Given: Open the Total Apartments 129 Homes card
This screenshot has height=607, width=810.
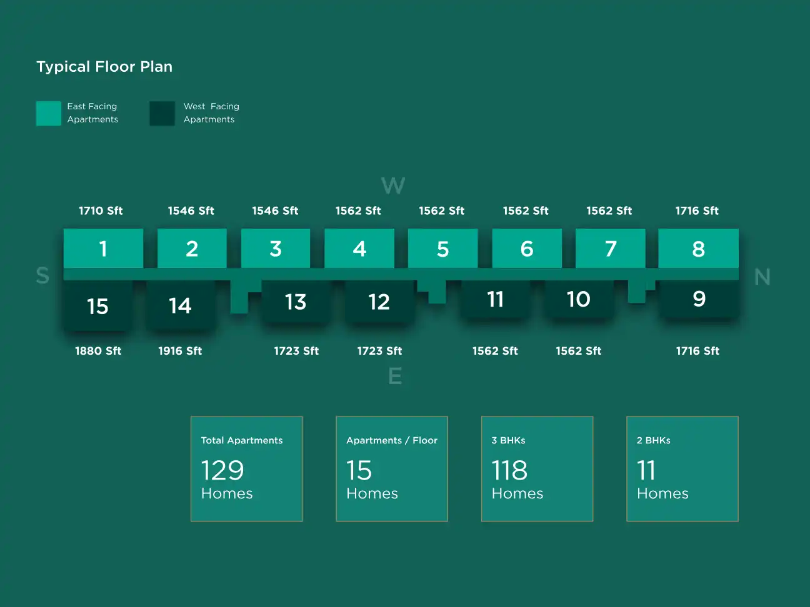Looking at the screenshot, I should (247, 468).
